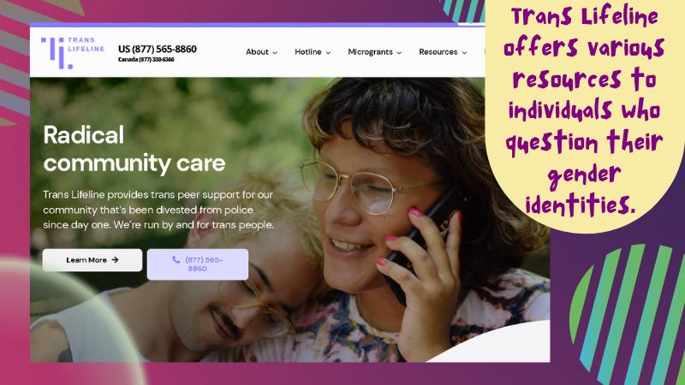The image size is (685, 385).
Task: Click the TRANS LIFELINE logo text
Action: [86, 44]
